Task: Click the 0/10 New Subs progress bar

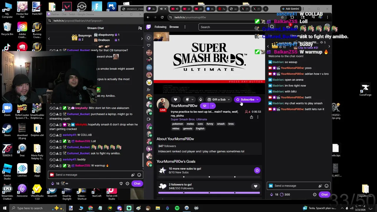Action: pyautogui.click(x=209, y=177)
